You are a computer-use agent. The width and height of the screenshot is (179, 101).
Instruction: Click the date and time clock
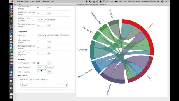[x=132, y=1]
